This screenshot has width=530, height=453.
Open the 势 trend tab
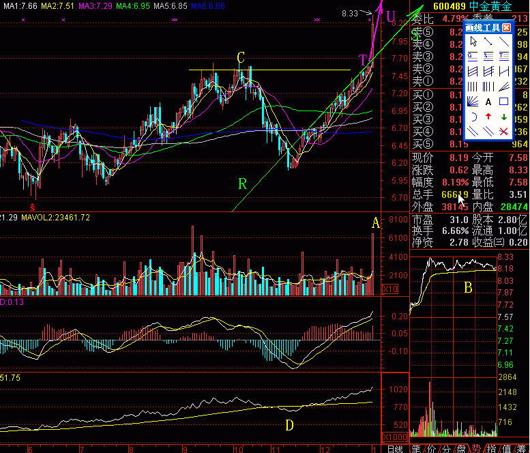(x=475, y=448)
